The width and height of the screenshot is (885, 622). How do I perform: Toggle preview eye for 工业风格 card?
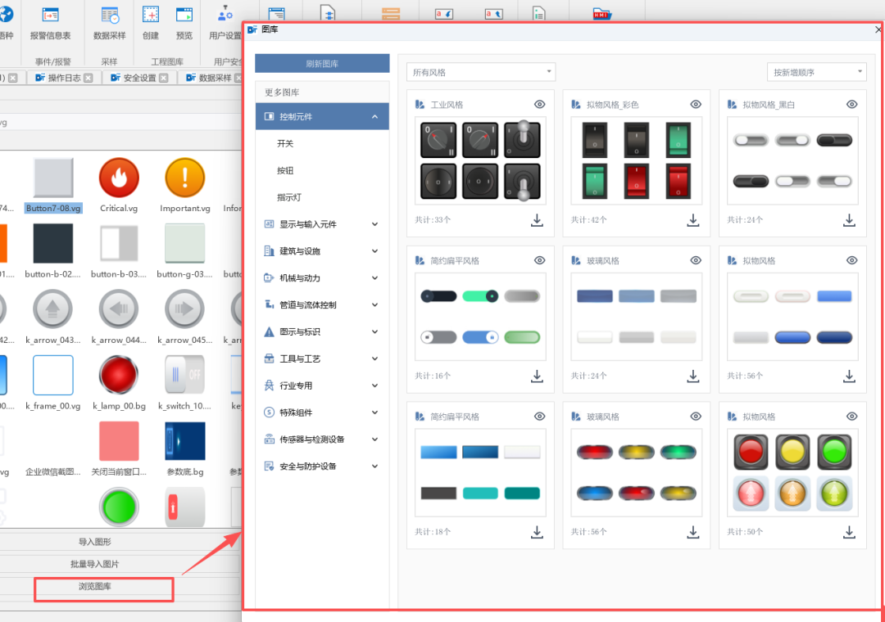[x=539, y=105]
